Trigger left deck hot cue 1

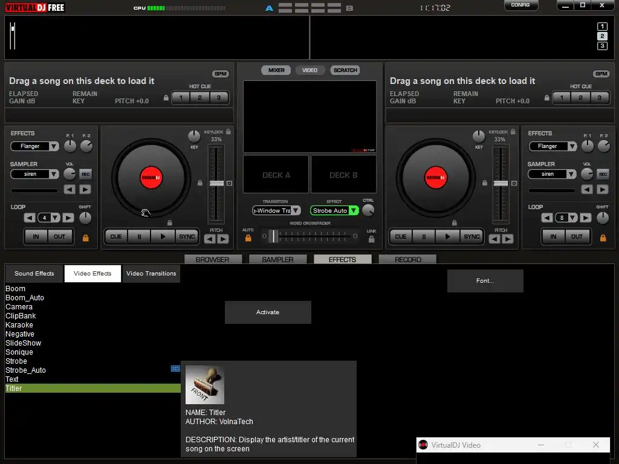[x=181, y=98]
